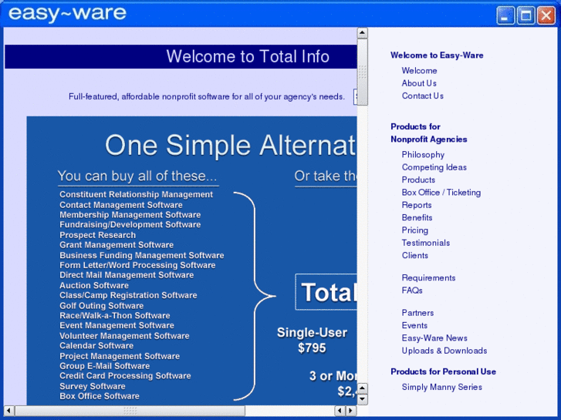Click "Project Management Software" text

[120, 356]
